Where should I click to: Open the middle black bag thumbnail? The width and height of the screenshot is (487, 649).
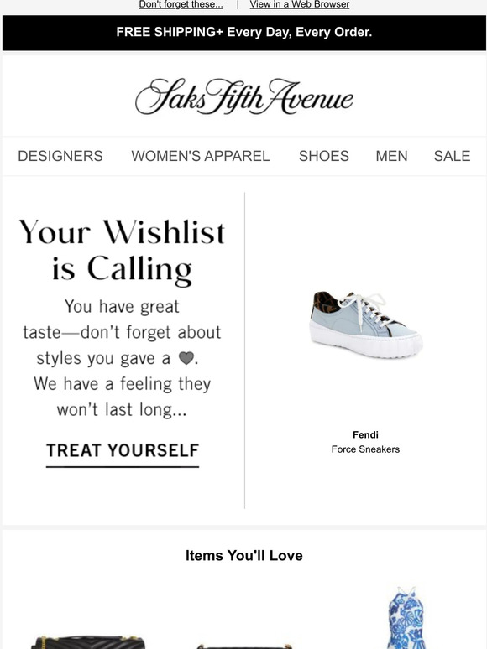(x=244, y=646)
